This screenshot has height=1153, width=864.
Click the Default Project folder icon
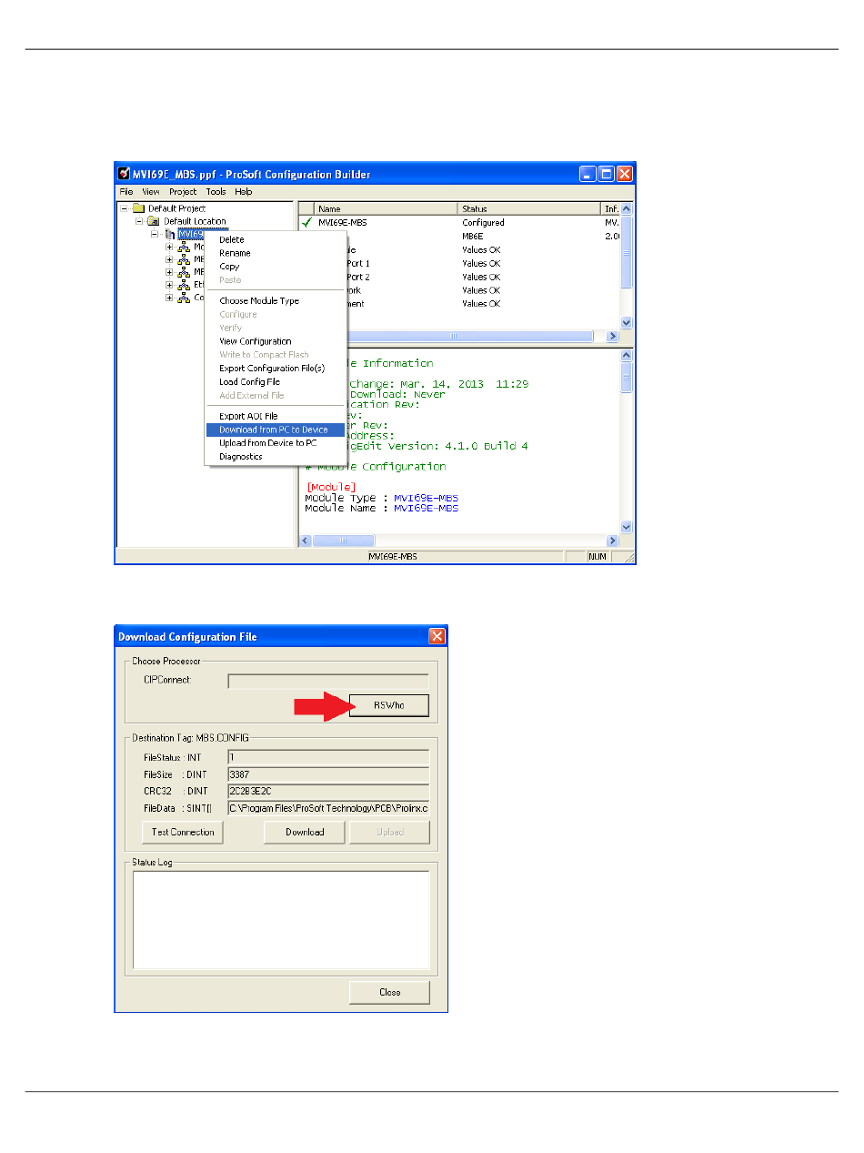pyautogui.click(x=139, y=208)
